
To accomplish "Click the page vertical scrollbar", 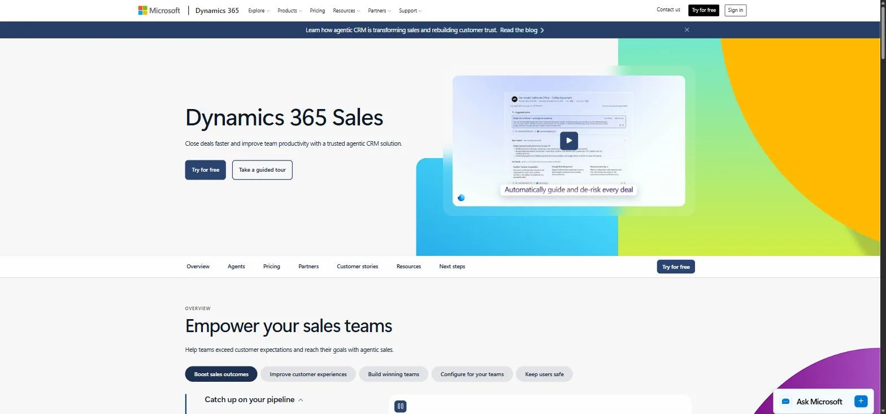I will click(882, 34).
